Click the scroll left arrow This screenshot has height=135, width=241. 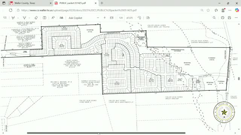coord(3,133)
